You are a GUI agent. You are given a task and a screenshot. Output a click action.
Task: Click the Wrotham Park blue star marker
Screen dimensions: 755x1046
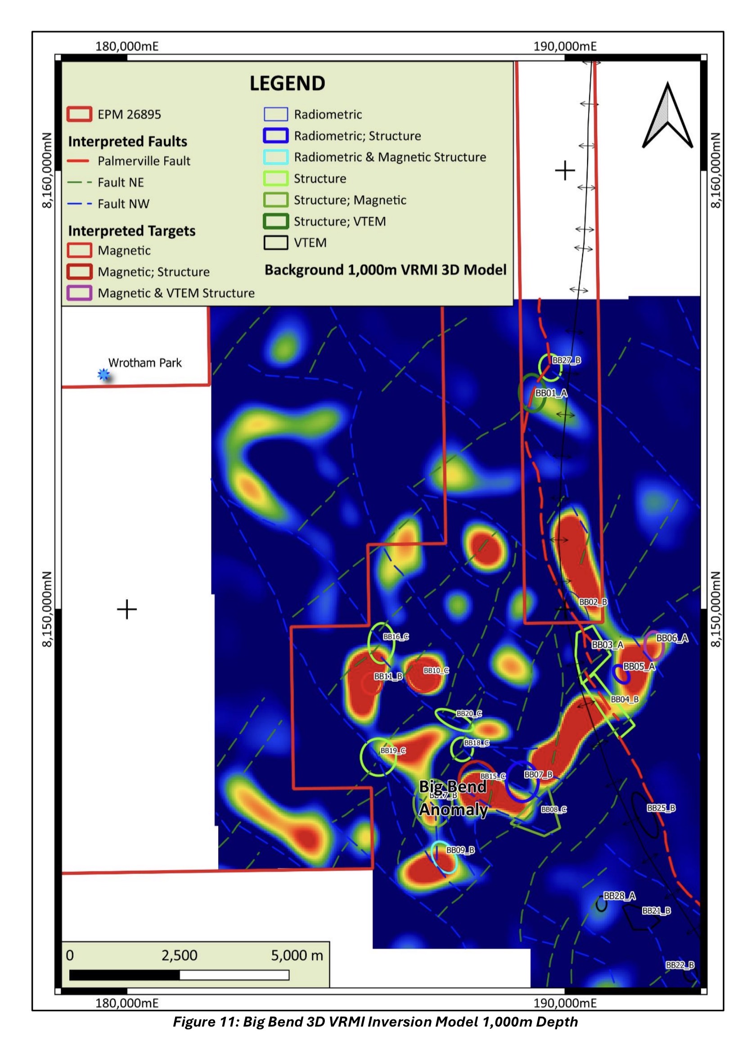(103, 374)
